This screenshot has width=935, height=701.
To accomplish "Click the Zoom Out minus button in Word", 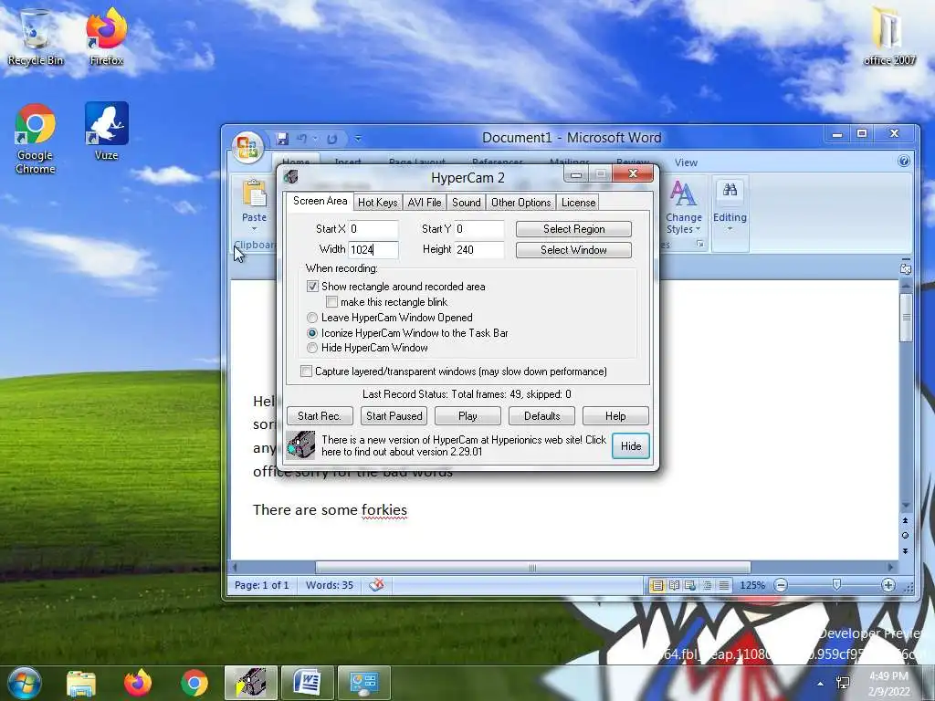I will tap(781, 585).
